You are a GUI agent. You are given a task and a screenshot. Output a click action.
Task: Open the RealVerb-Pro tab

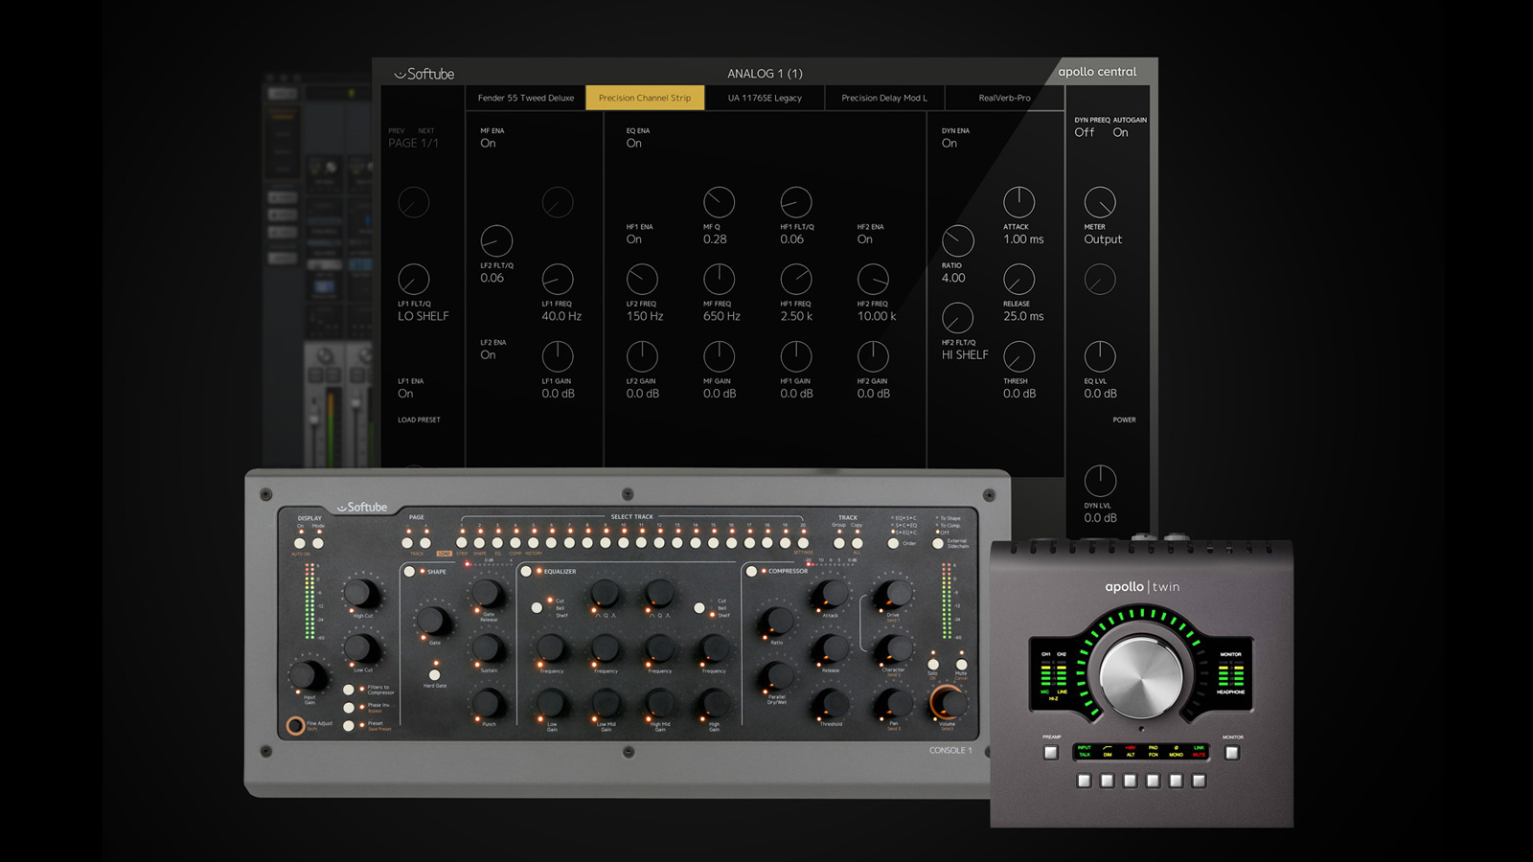1004,98
